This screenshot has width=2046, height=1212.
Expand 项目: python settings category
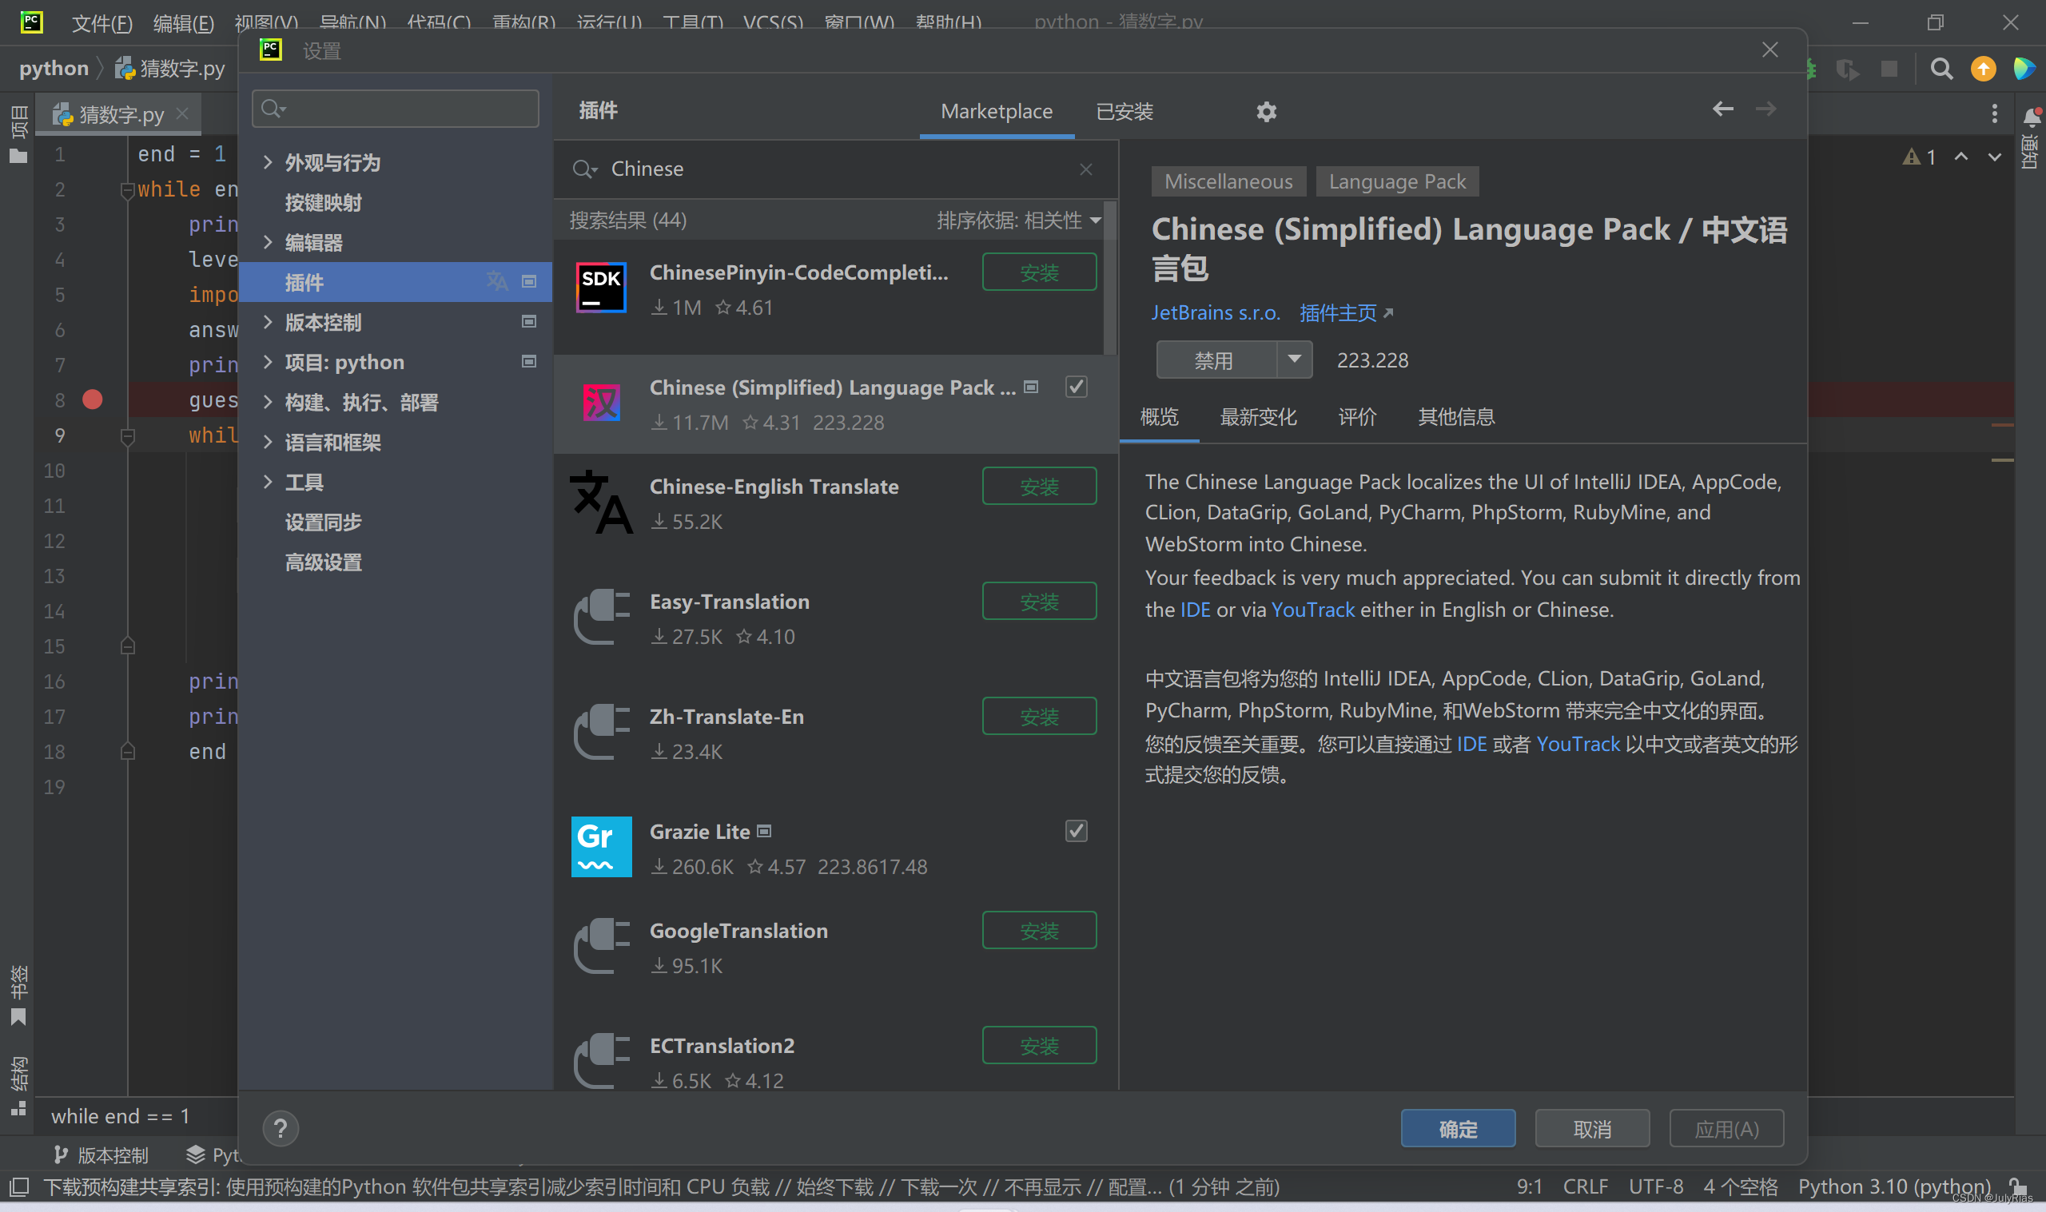click(x=268, y=362)
